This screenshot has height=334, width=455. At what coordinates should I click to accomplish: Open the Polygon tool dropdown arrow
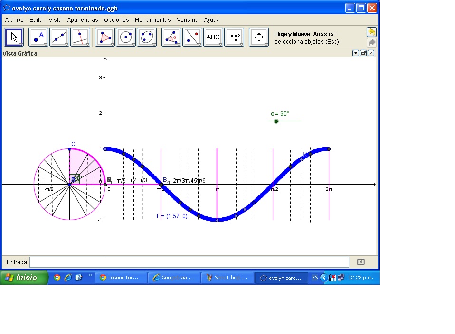click(112, 45)
